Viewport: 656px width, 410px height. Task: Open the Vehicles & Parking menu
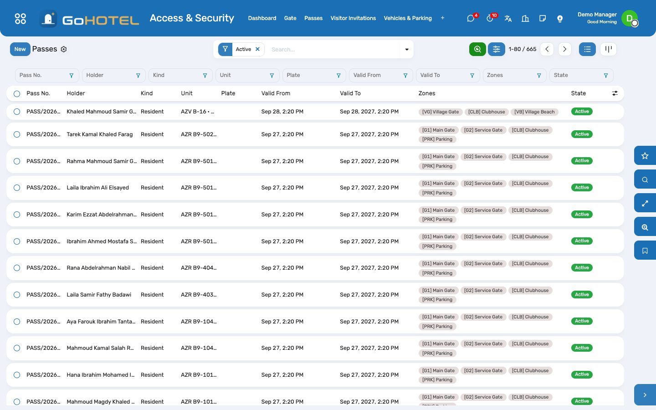(408, 18)
